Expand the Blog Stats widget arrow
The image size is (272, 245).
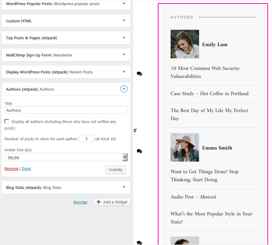point(124,187)
